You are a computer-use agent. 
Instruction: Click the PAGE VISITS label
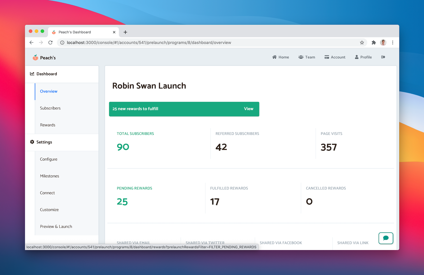tap(332, 134)
